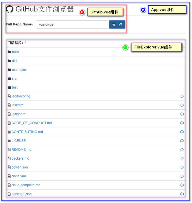Click the file icon beside package.json

coord(9,194)
